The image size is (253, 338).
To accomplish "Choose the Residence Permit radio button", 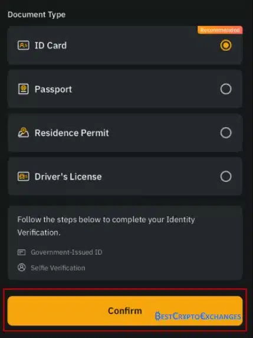I will tap(226, 132).
